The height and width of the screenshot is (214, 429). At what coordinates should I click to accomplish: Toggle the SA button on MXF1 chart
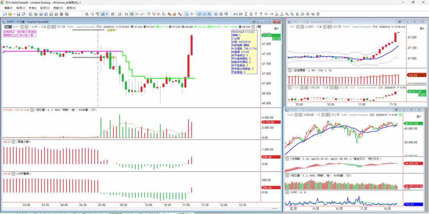click(x=8, y=27)
